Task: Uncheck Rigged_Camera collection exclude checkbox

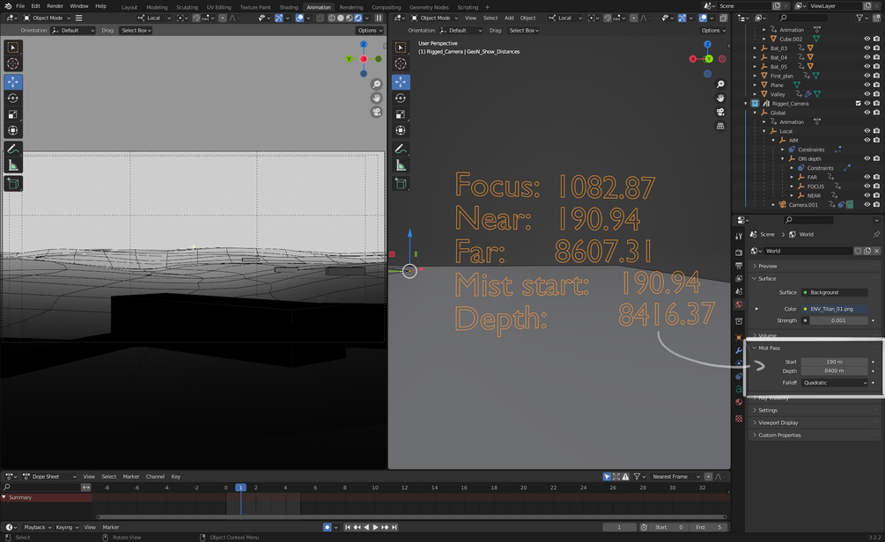Action: pos(858,103)
